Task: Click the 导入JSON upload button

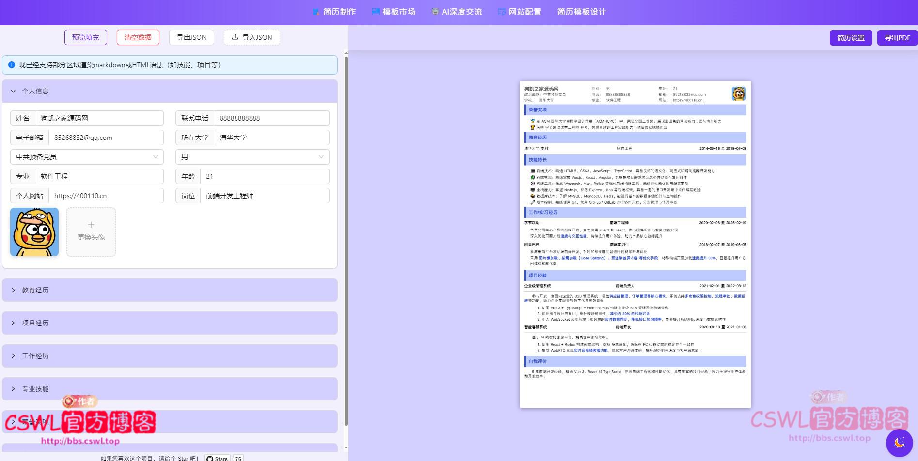Action: pyautogui.click(x=252, y=37)
